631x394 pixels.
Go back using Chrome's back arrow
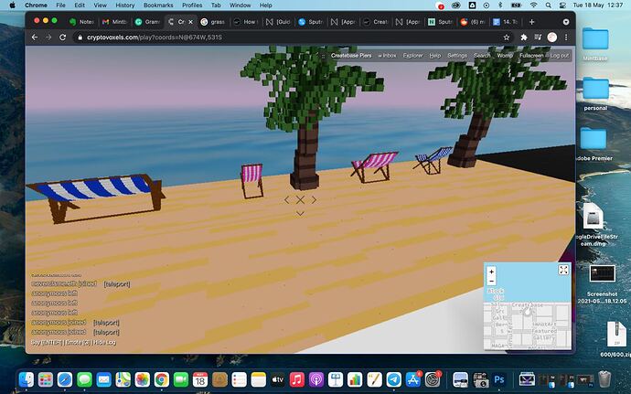point(35,37)
